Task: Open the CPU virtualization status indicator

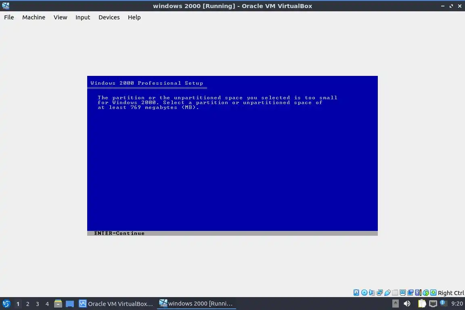Action: coord(418,293)
